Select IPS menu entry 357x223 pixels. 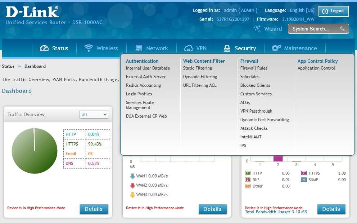(243, 146)
